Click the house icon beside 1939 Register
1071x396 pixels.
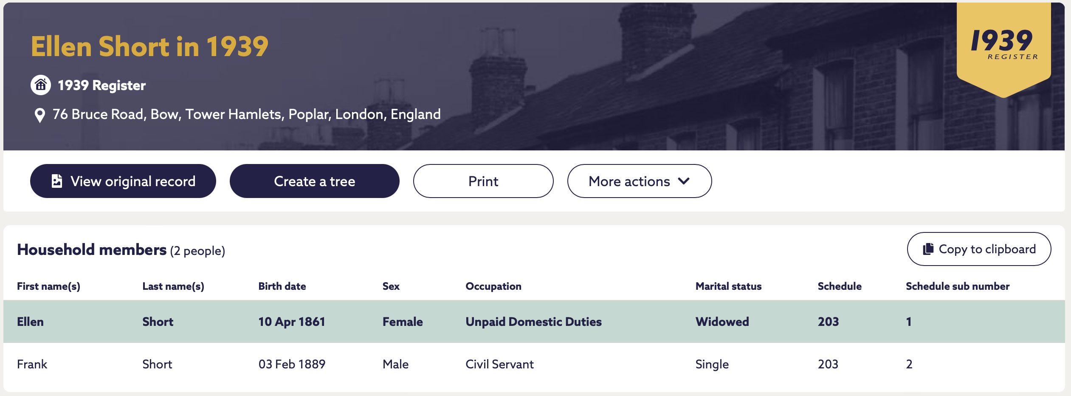(x=41, y=85)
